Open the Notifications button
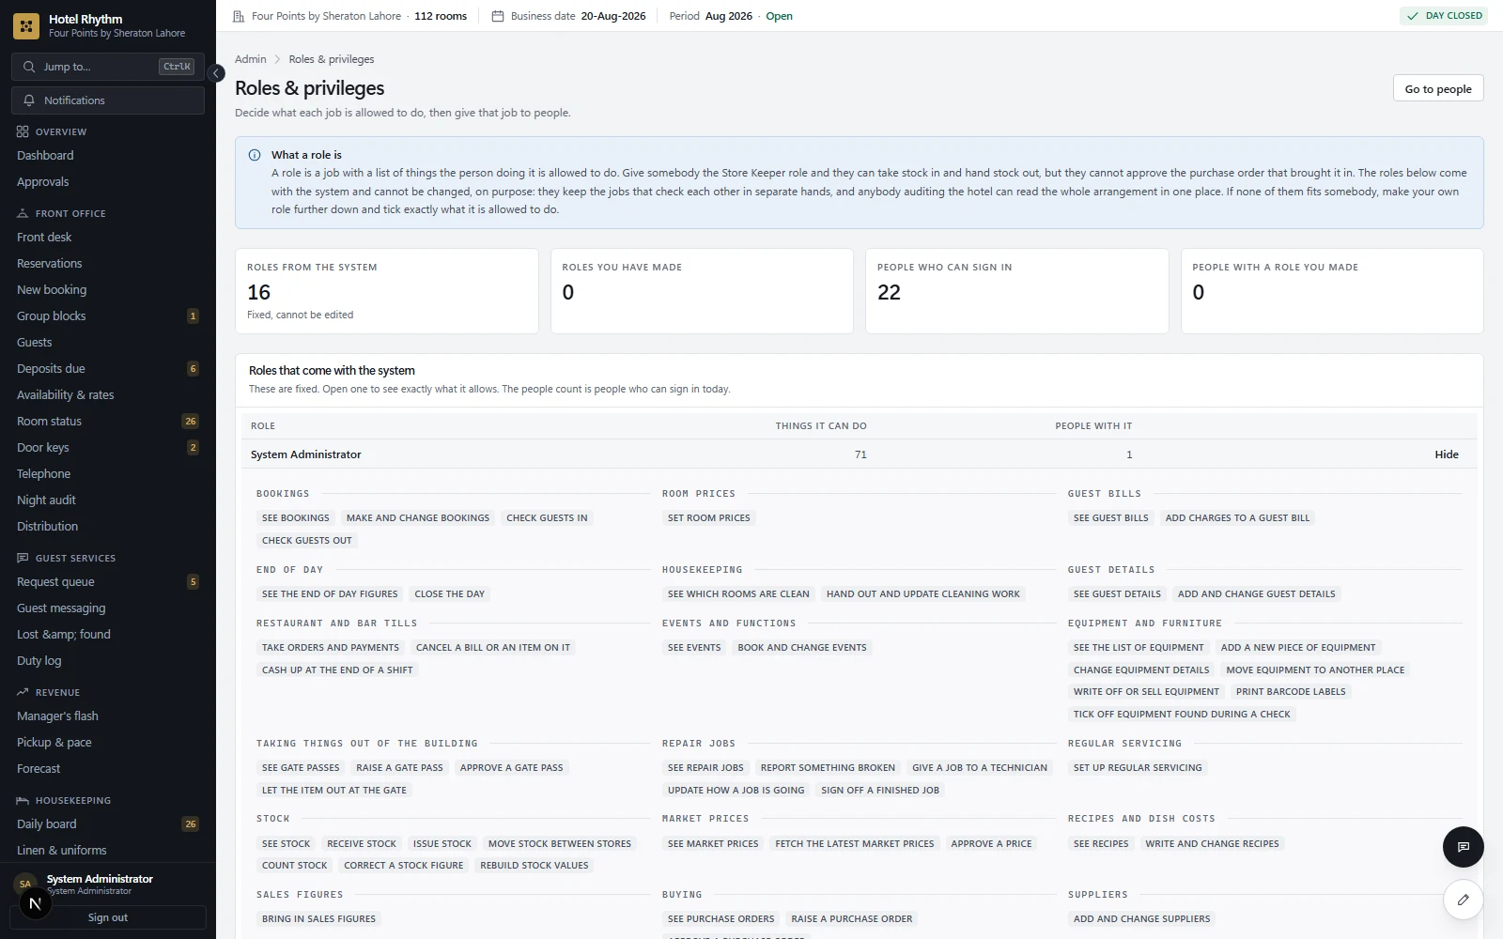 (108, 100)
